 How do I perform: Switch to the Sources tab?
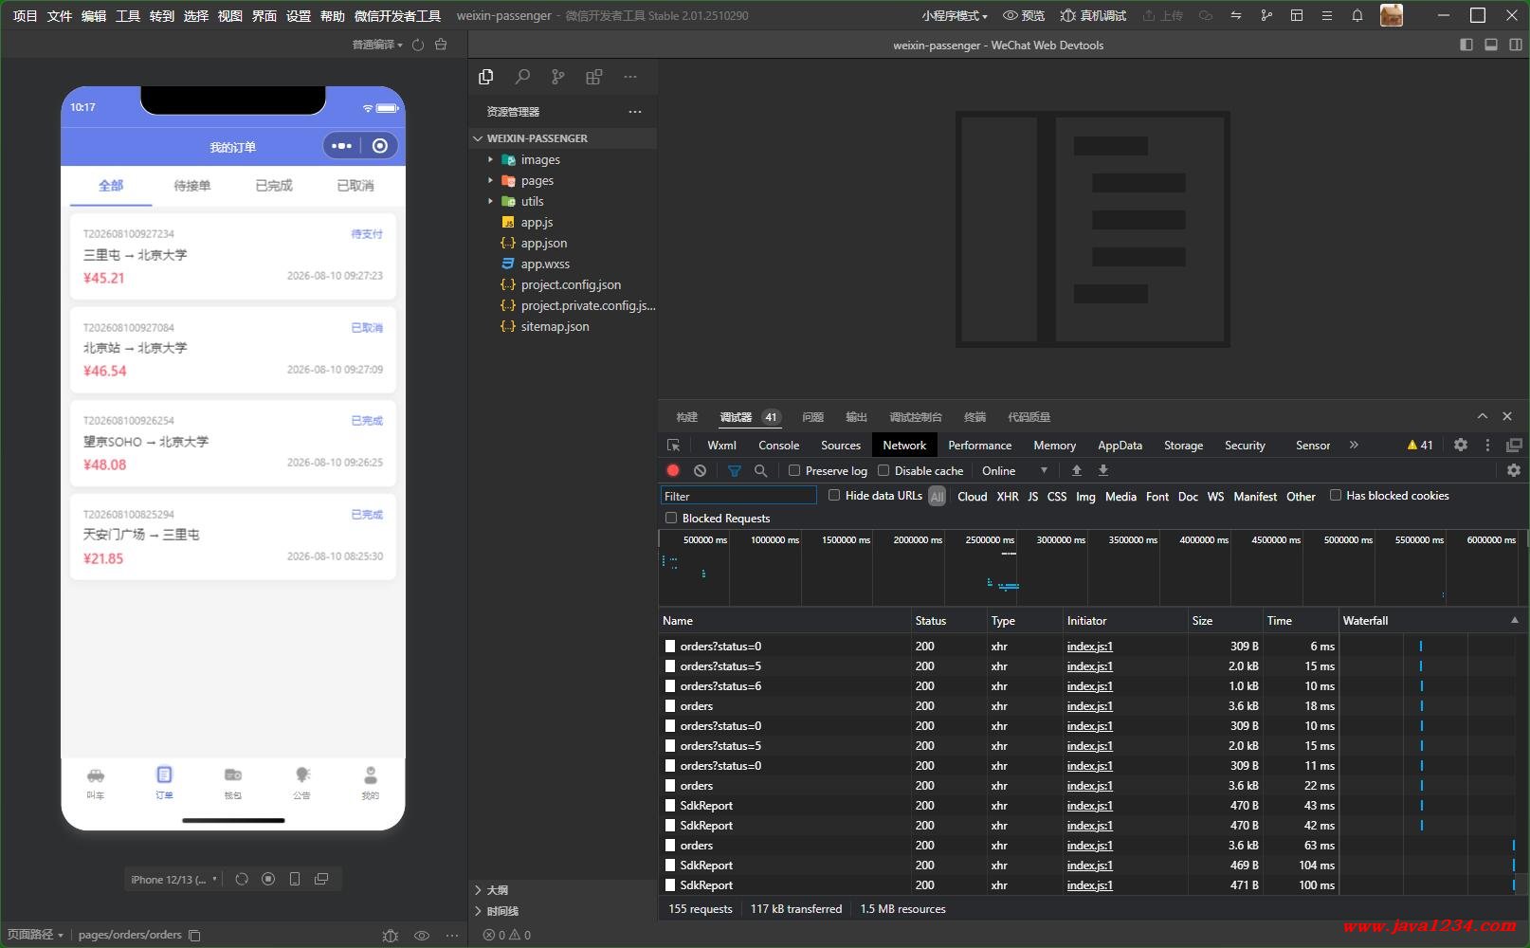tap(841, 445)
